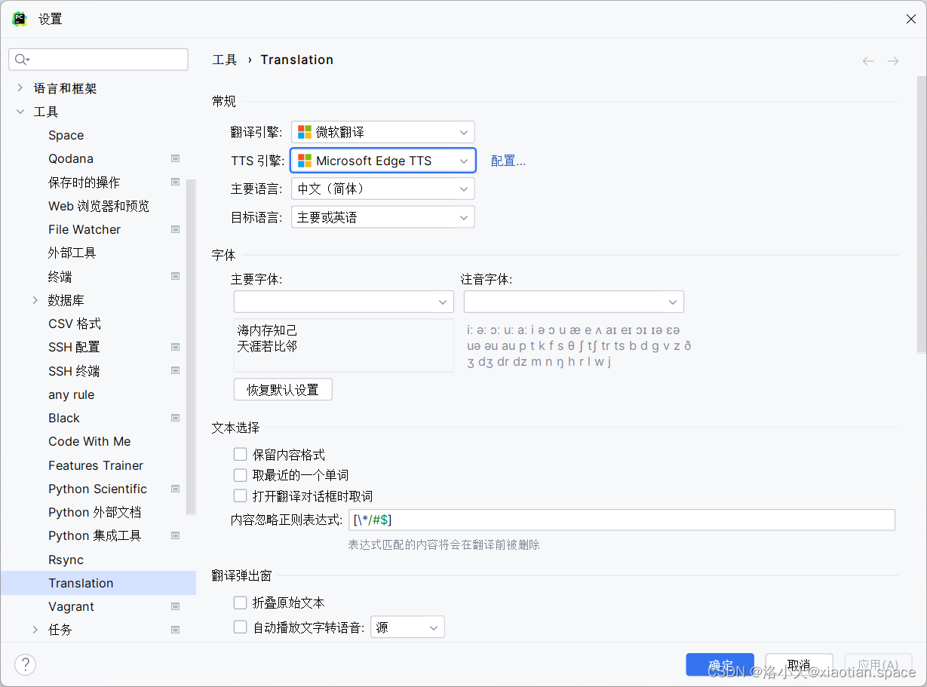This screenshot has height=687, width=927.
Task: Toggle the 取最近的一个单词 checkbox
Action: click(x=240, y=475)
